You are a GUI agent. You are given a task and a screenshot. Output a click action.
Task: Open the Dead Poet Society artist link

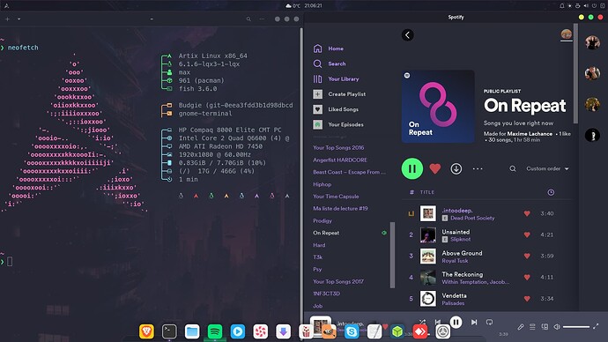click(x=472, y=219)
